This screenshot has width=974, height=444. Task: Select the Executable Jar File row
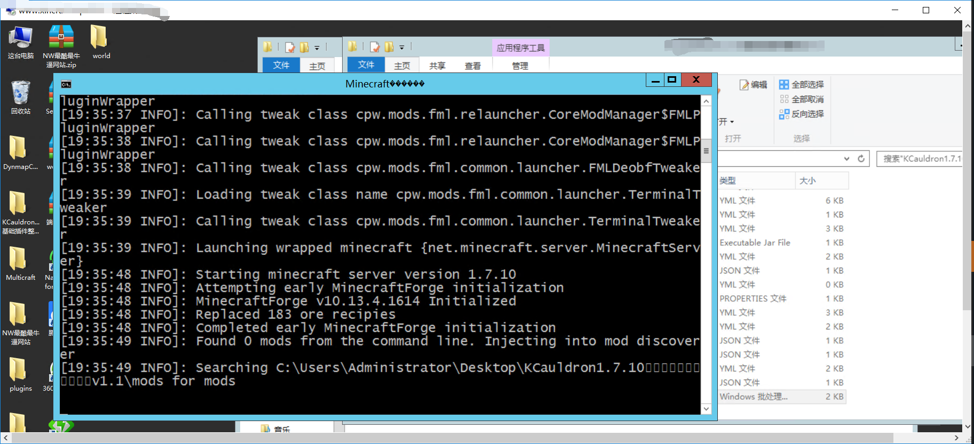(x=782, y=243)
